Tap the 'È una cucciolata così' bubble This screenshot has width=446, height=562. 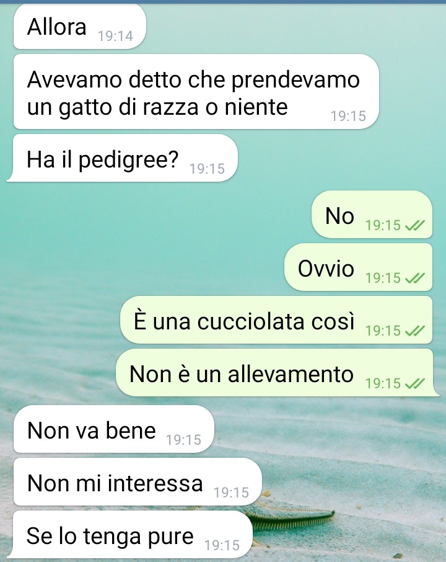point(276,319)
